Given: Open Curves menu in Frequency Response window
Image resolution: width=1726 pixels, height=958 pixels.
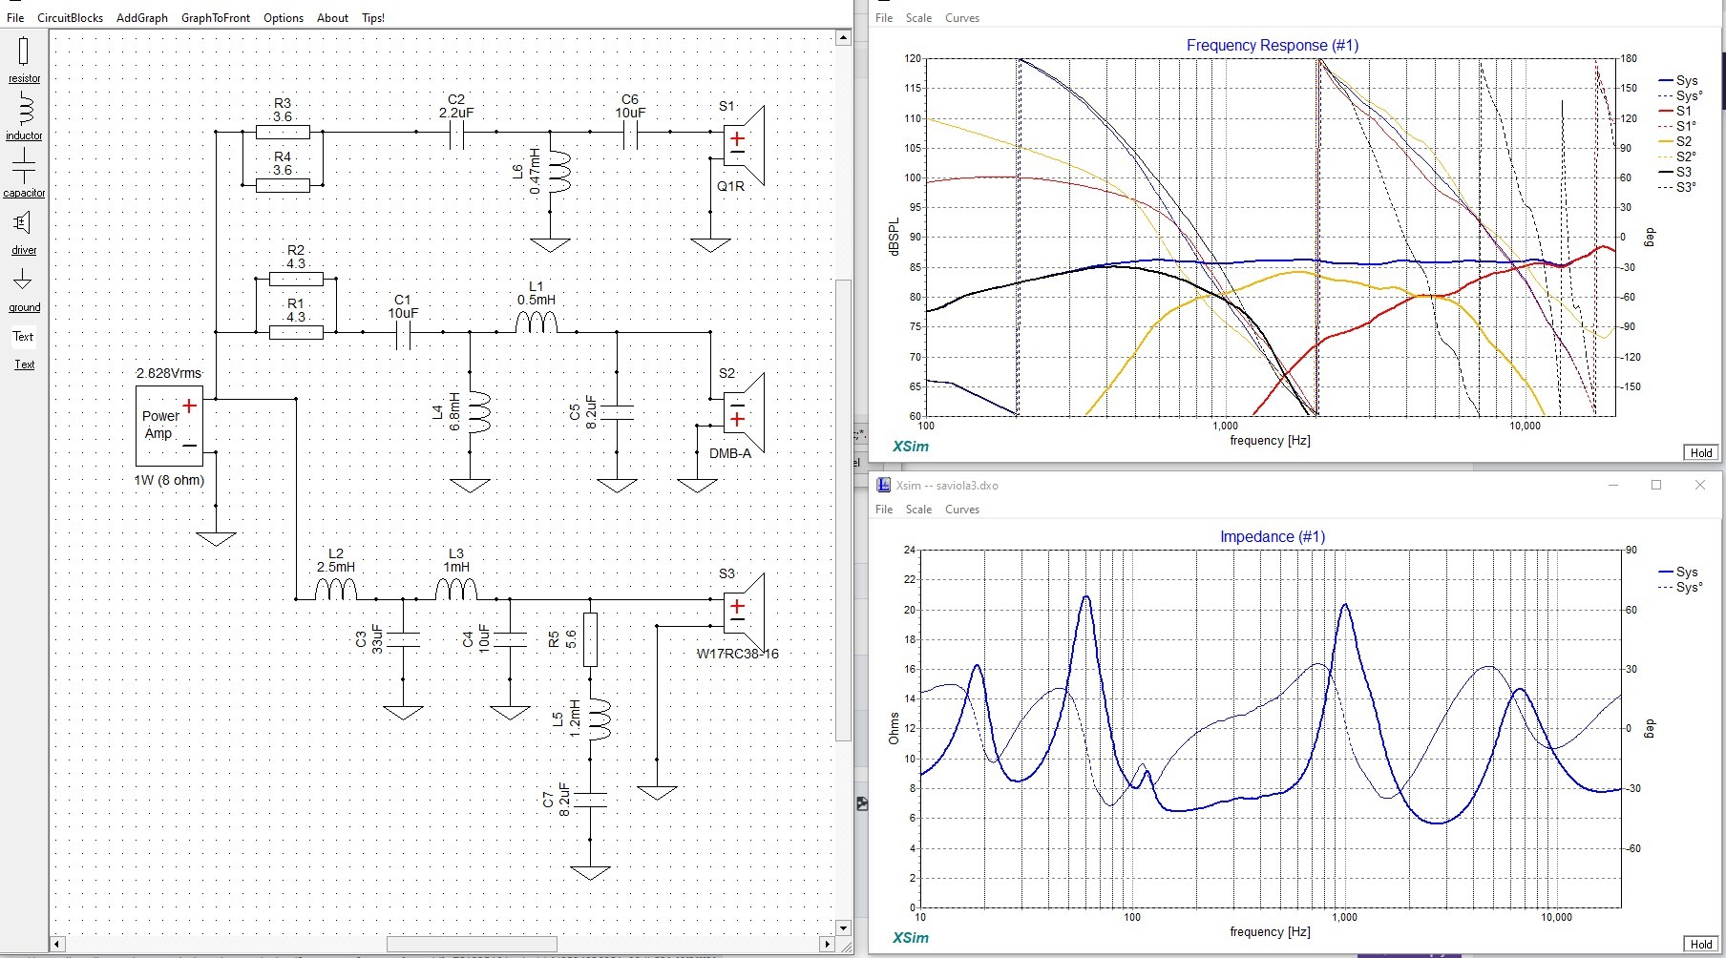Looking at the screenshot, I should point(962,17).
